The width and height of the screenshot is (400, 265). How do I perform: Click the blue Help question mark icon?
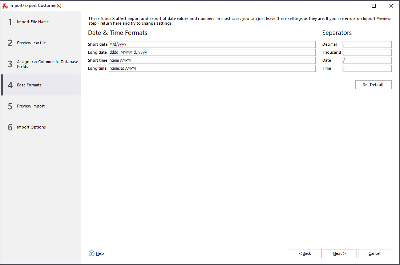tap(91, 253)
